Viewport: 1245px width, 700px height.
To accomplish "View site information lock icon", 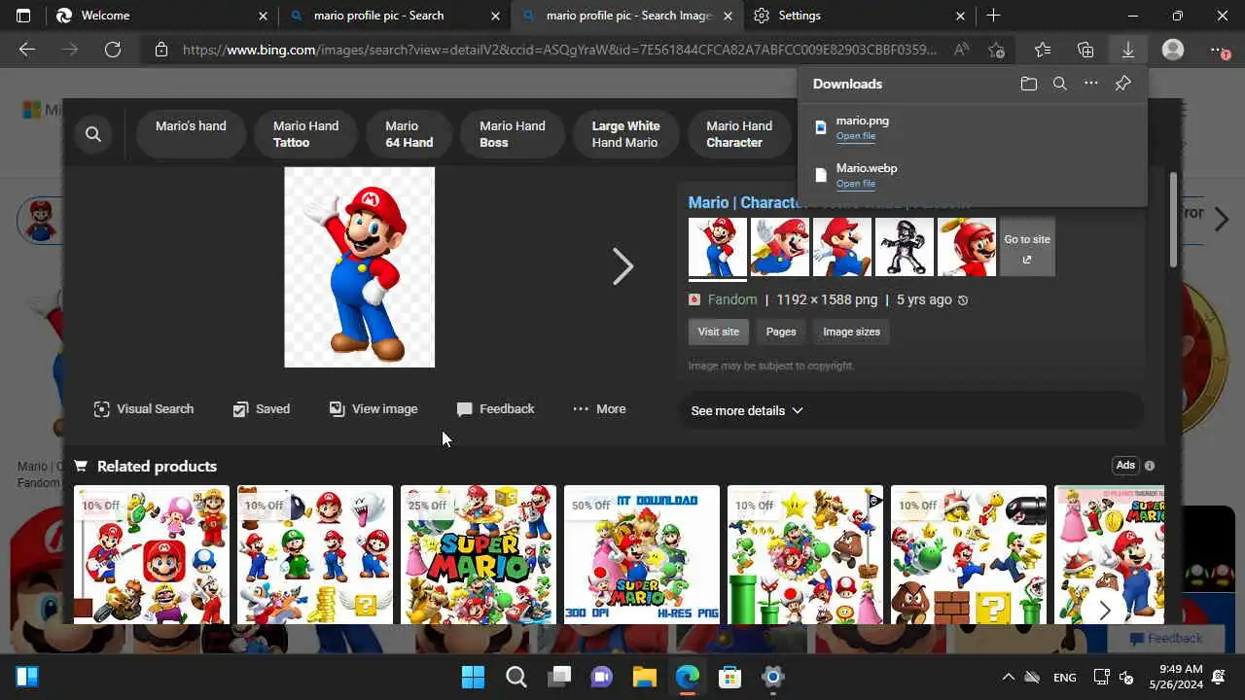I will click(x=161, y=50).
